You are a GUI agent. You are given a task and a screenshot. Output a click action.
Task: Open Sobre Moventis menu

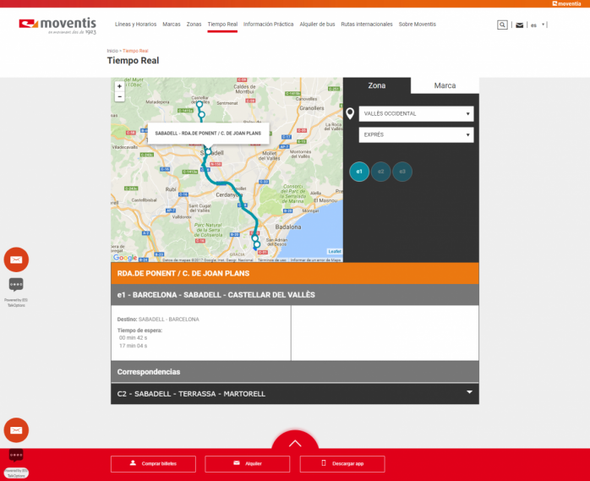point(418,24)
